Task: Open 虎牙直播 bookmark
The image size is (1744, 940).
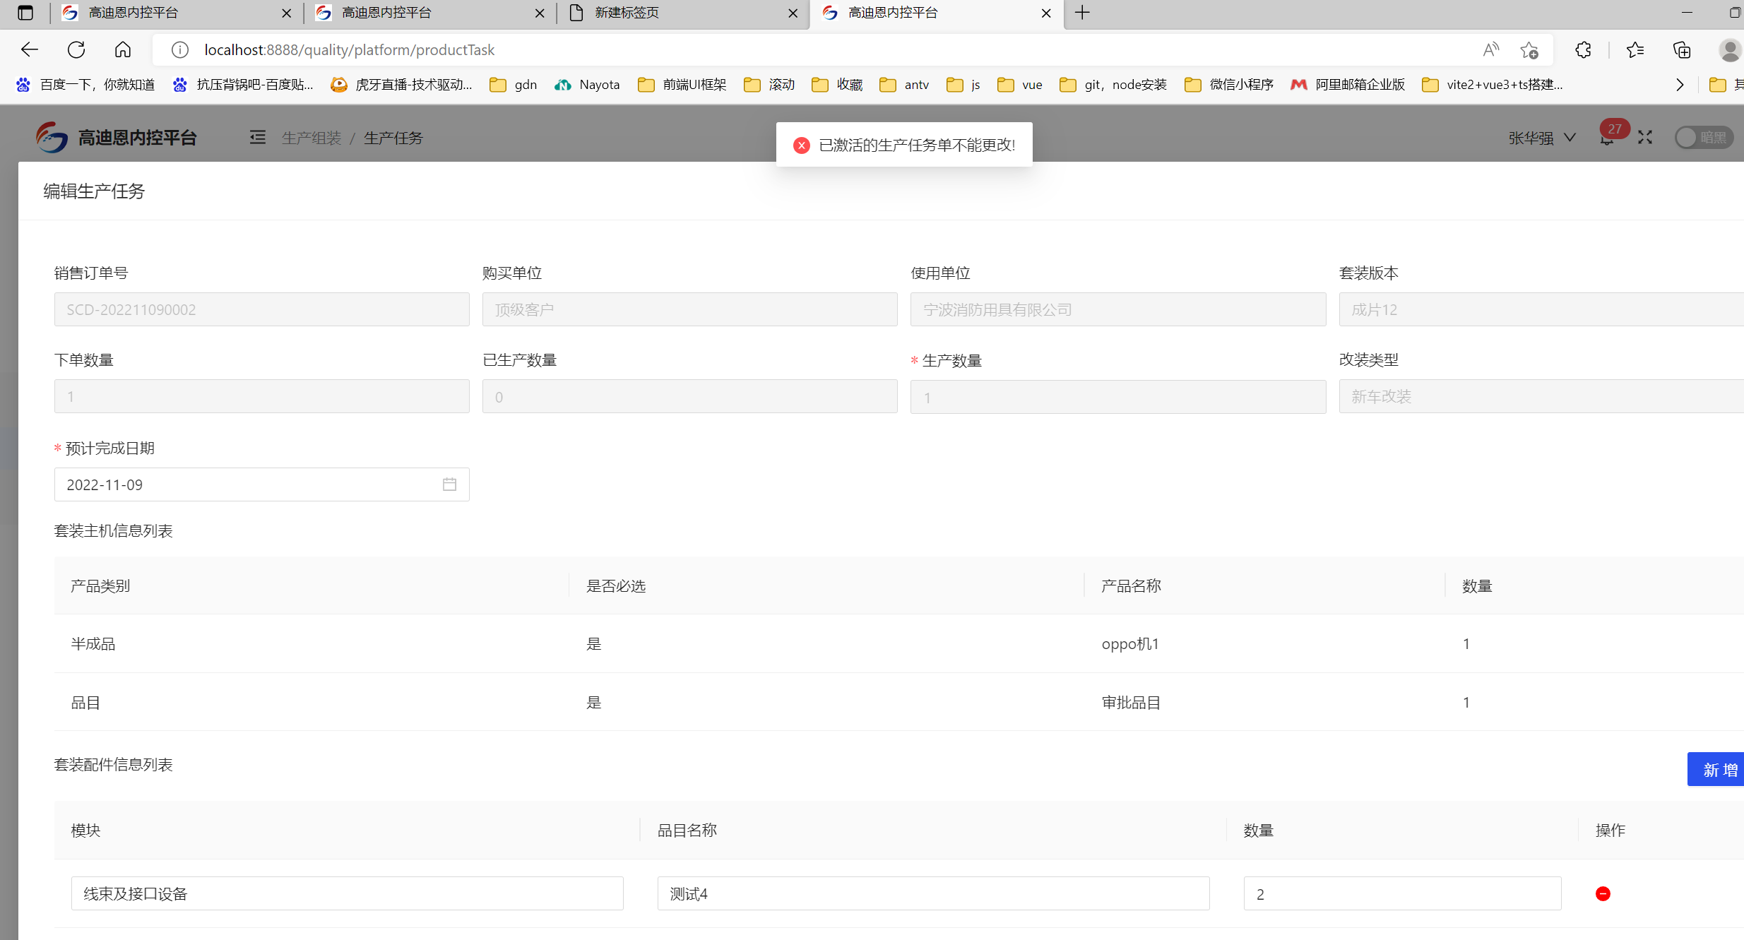Action: coord(401,85)
